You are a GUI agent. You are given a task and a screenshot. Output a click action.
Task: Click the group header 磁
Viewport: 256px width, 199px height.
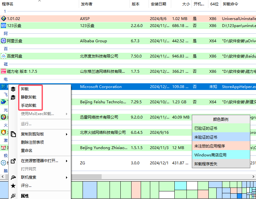click(6, 64)
